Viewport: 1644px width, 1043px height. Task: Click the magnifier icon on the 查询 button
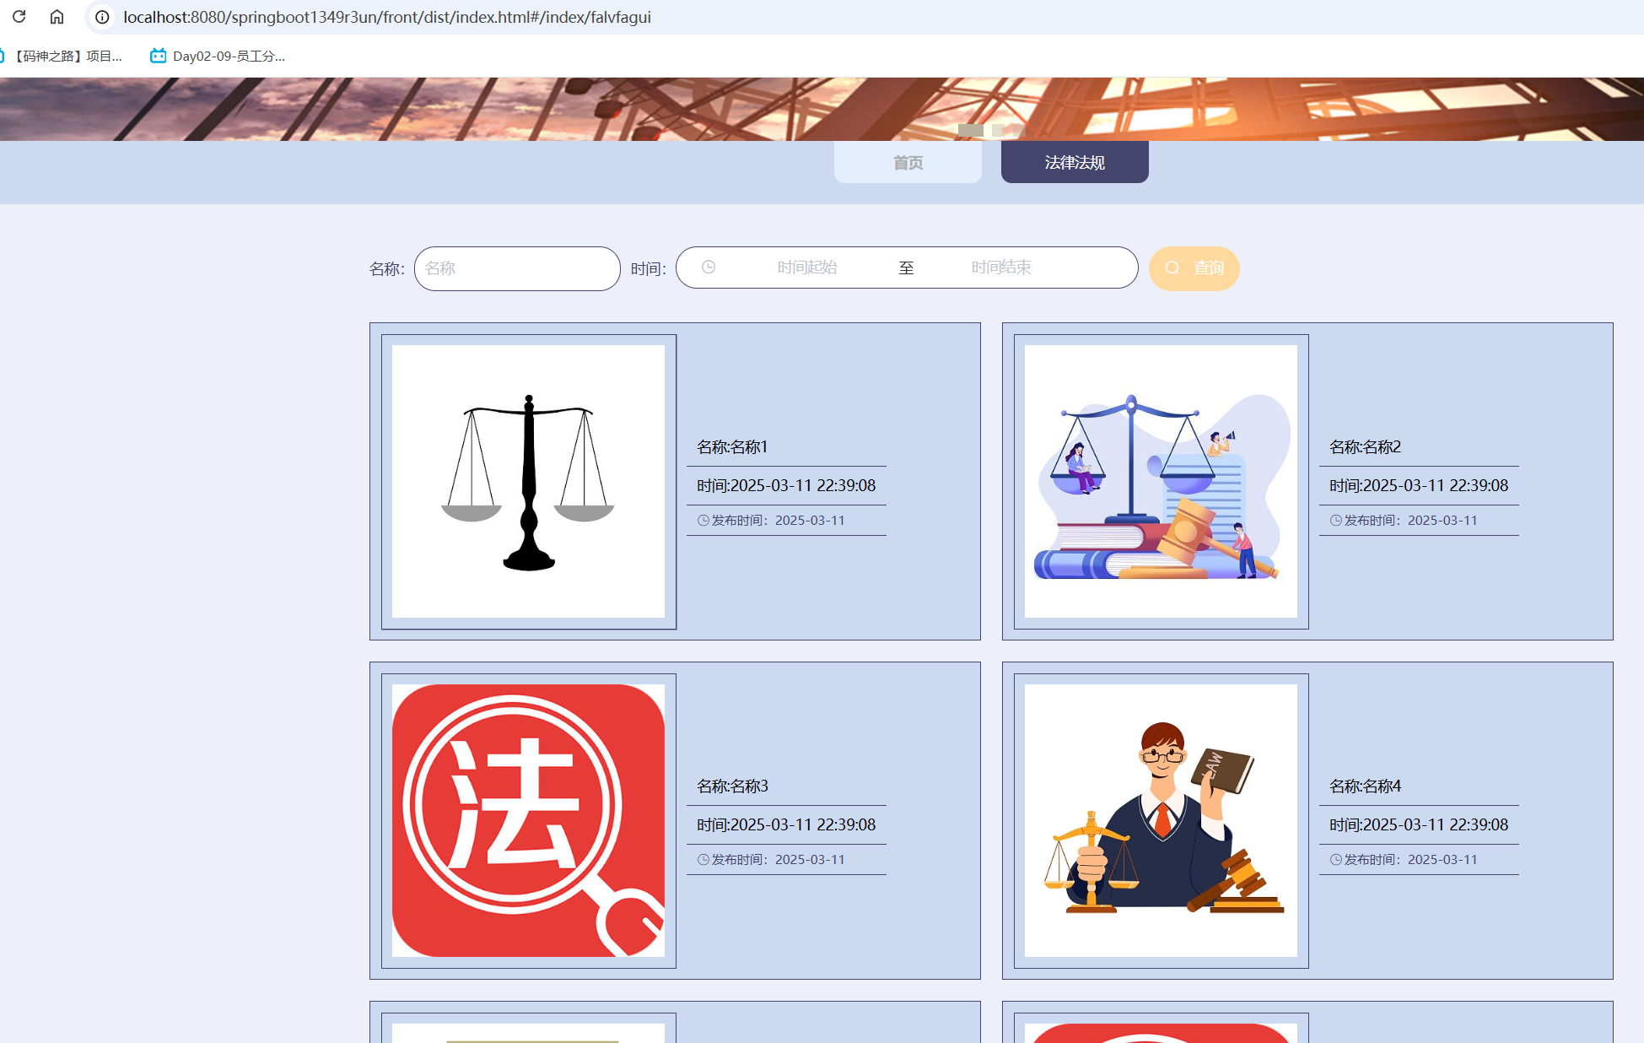coord(1172,268)
